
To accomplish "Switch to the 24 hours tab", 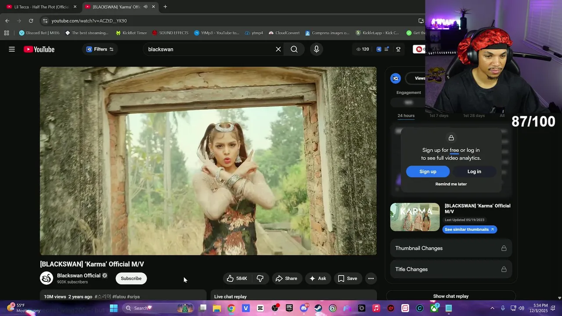I will 406,115.
